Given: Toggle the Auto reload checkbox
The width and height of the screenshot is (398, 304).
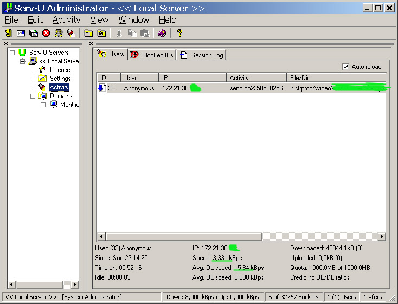Looking at the screenshot, I should [345, 67].
